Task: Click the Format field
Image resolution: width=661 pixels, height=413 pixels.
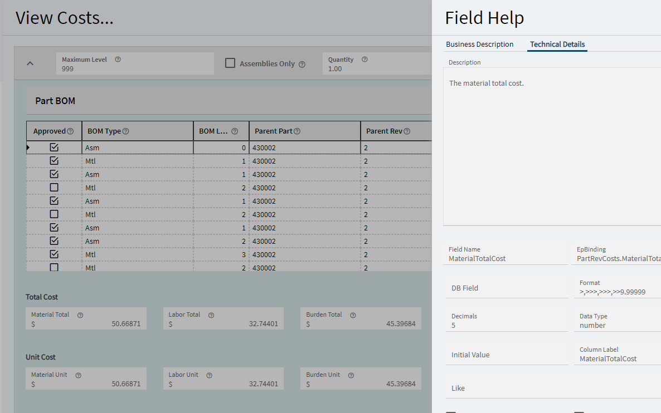Action: [617, 288]
